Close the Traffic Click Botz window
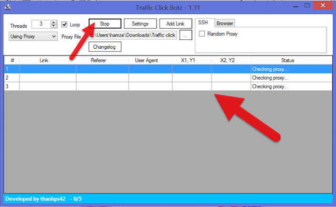Viewport: 336px width, 207px height. (x=323, y=6)
